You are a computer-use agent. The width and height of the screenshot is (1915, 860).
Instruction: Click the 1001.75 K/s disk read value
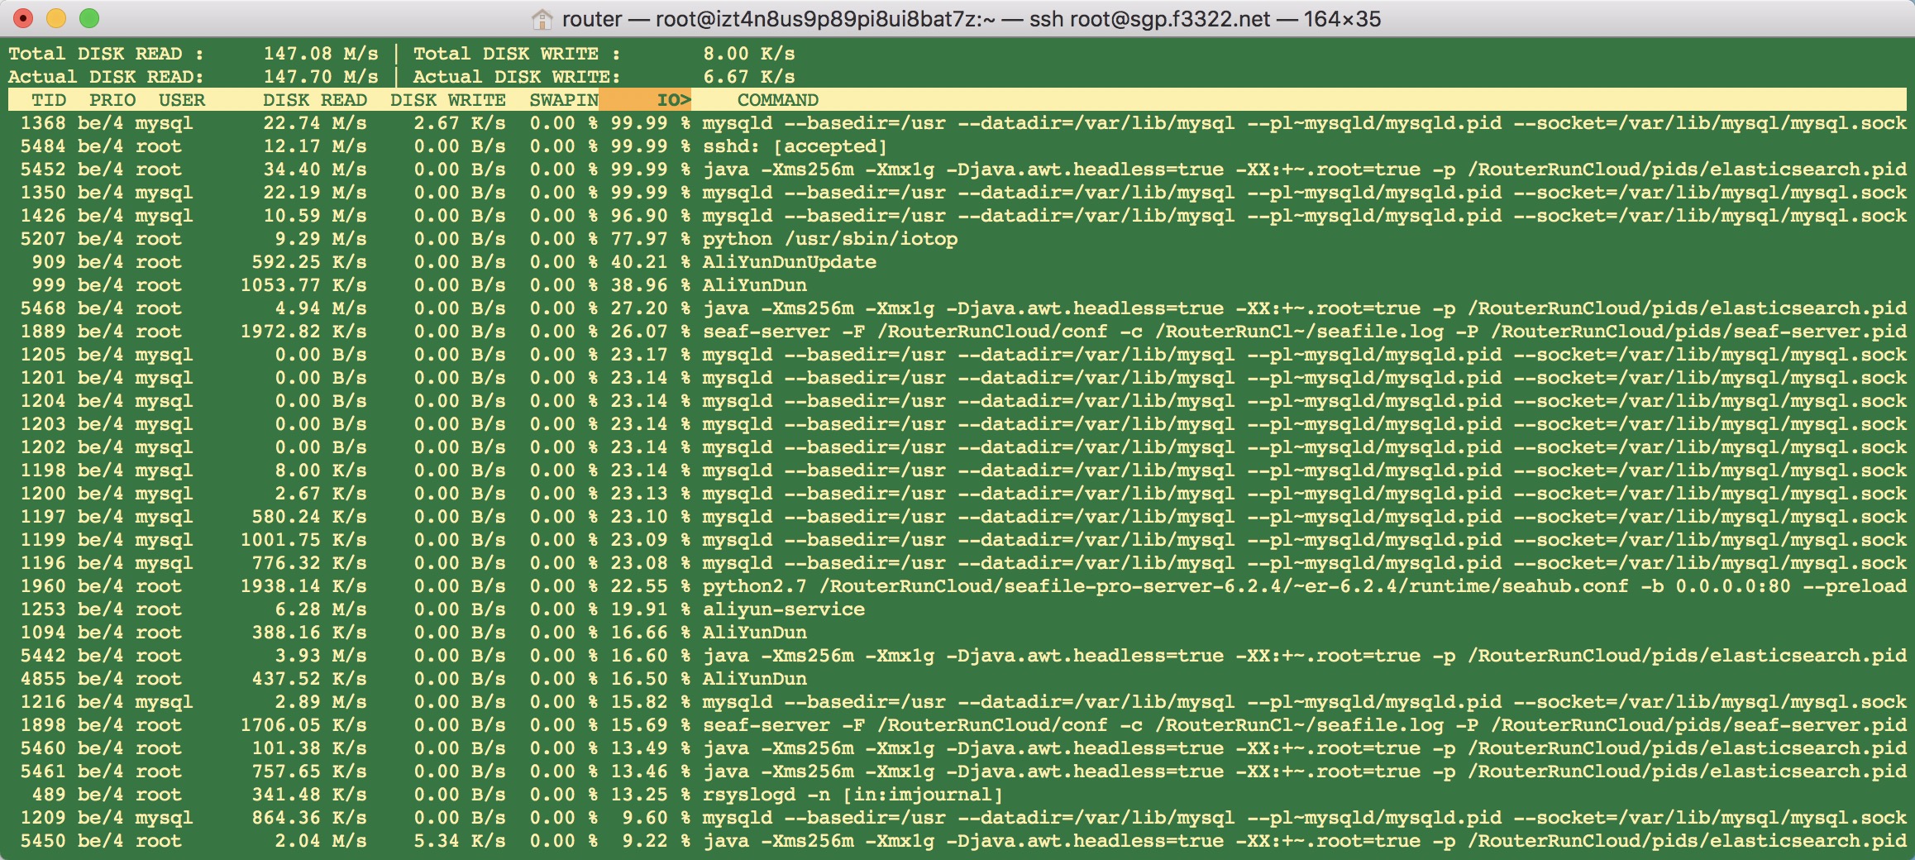(303, 540)
